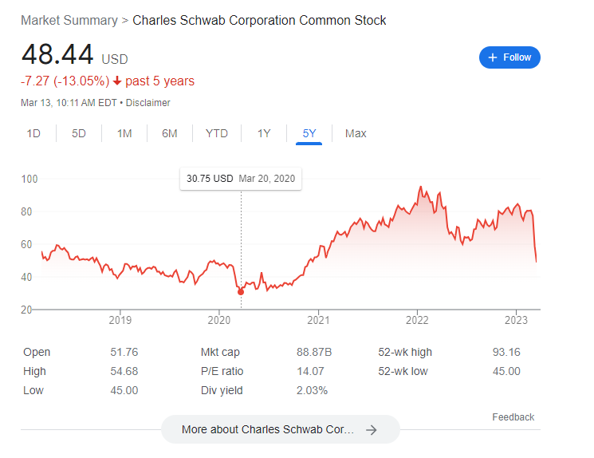Follow Charles Schwab stock

coord(509,57)
